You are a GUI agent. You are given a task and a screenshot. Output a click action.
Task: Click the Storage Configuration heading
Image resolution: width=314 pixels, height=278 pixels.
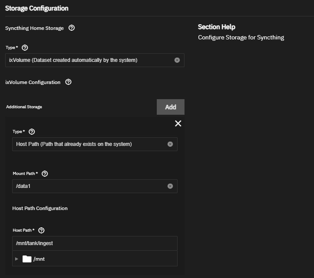37,8
